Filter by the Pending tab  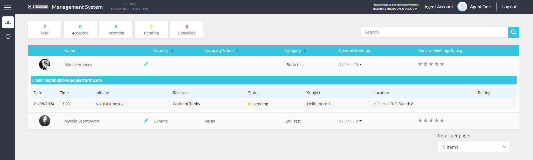(151, 29)
